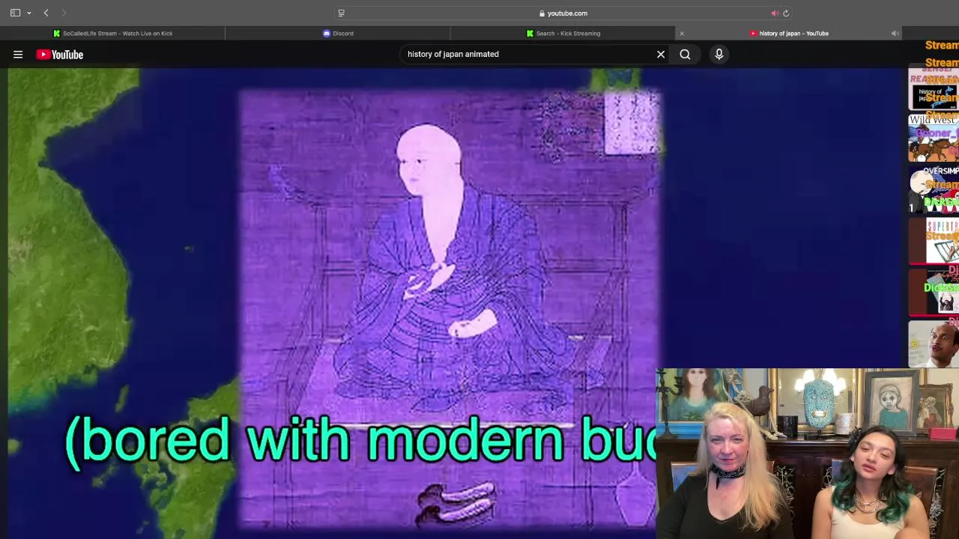
Task: Start voice search with microphone
Action: coord(719,54)
